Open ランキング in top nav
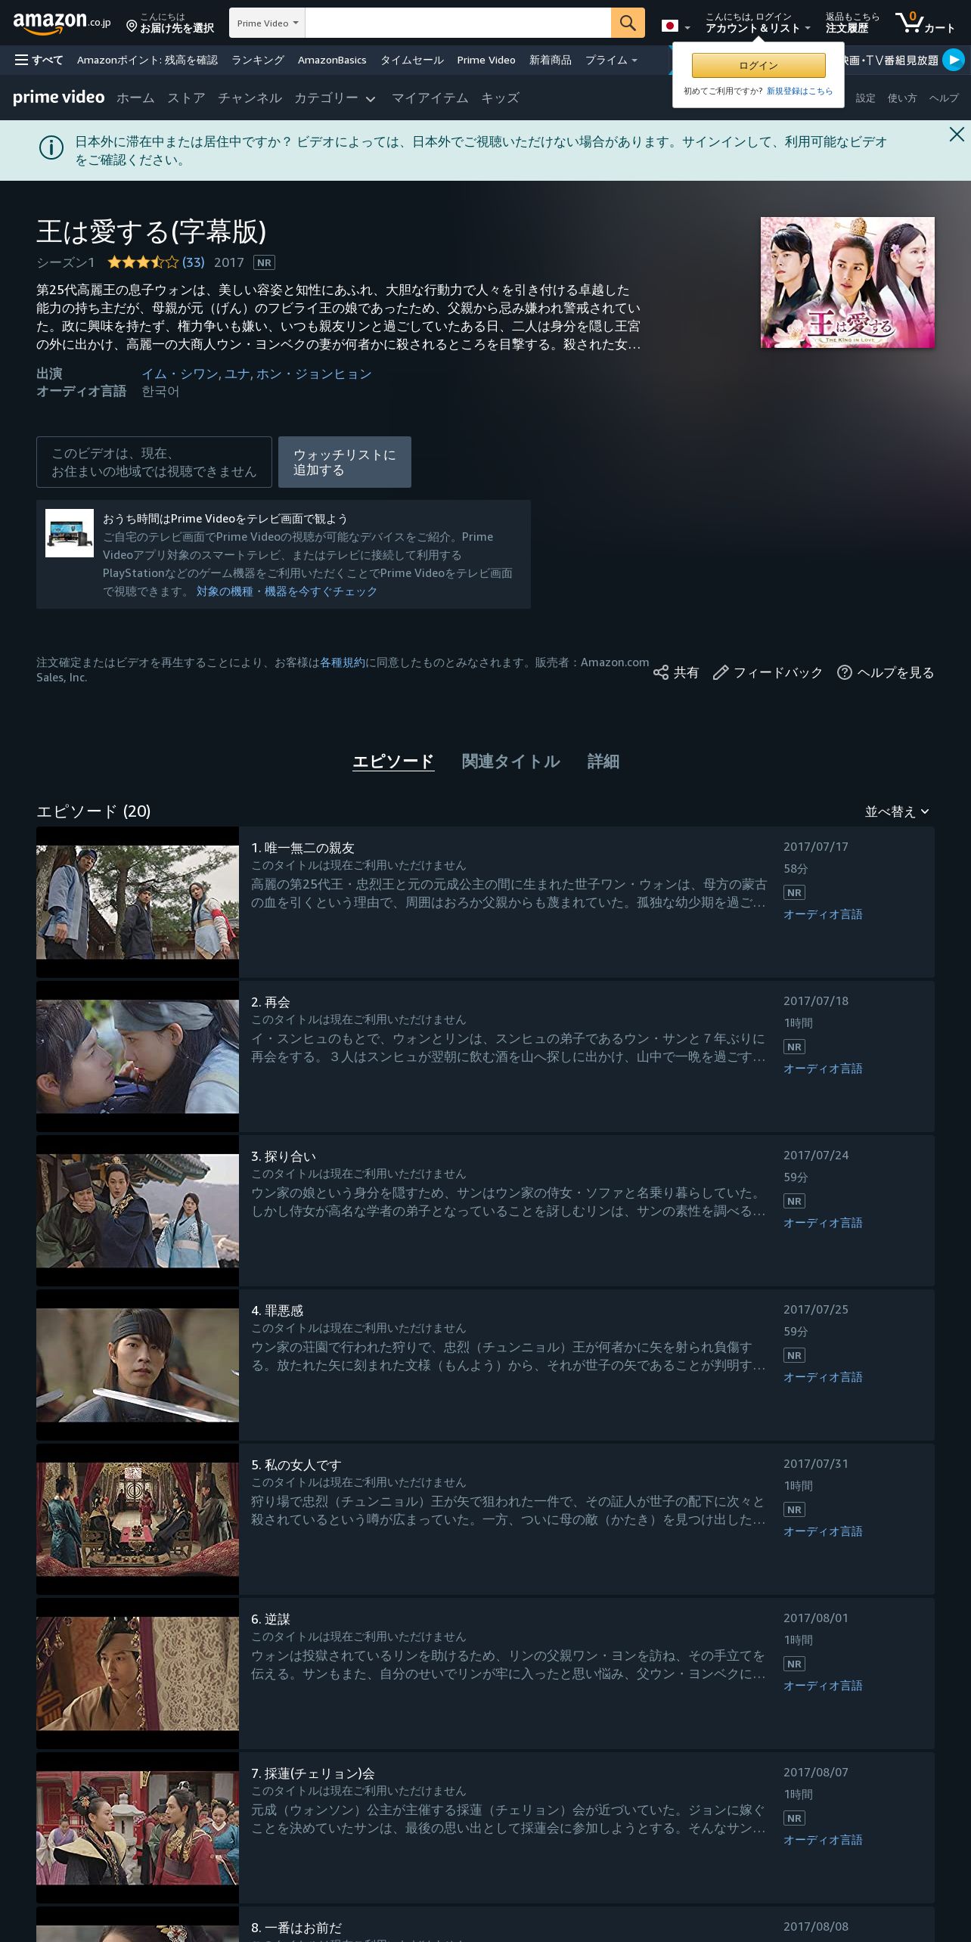Viewport: 971px width, 1942px height. tap(258, 60)
